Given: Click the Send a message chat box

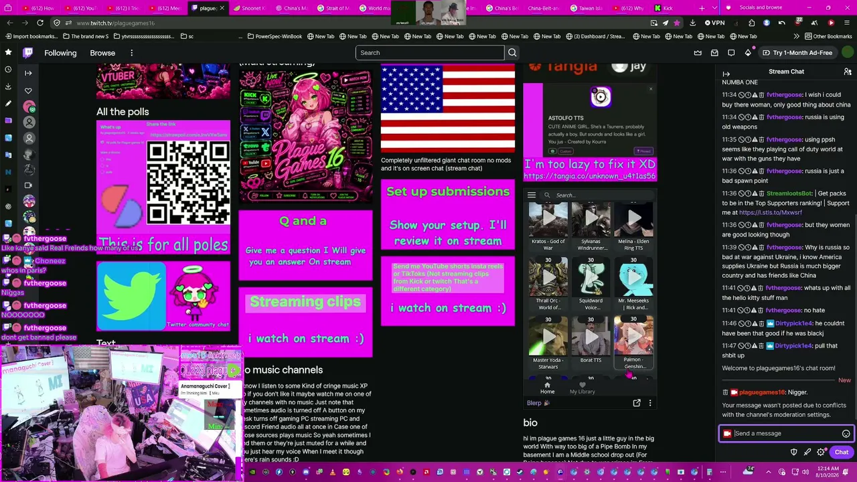Looking at the screenshot, I should (785, 434).
